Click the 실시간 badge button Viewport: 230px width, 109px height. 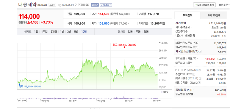95,5
